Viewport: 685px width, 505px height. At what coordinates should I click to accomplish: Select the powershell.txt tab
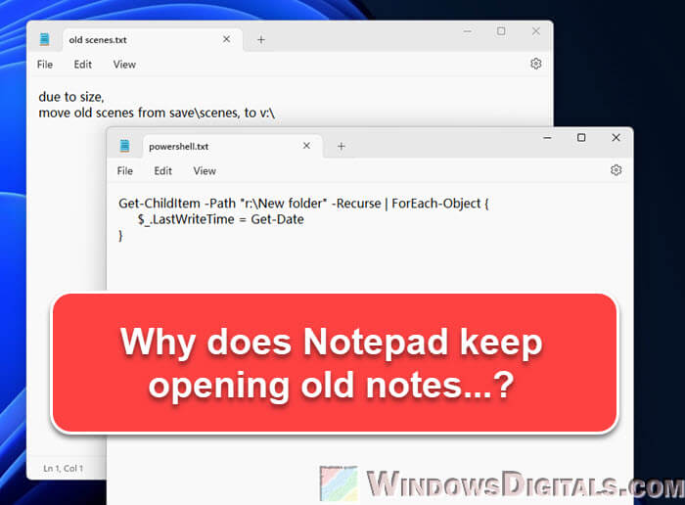point(233,147)
